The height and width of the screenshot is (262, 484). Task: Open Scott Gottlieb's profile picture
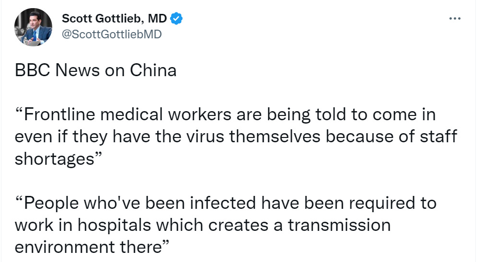(33, 27)
